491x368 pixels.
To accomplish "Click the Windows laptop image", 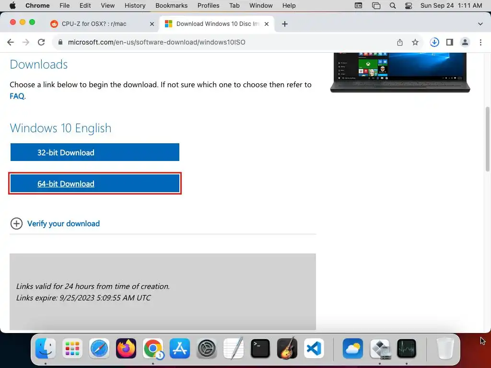I will coord(400,73).
